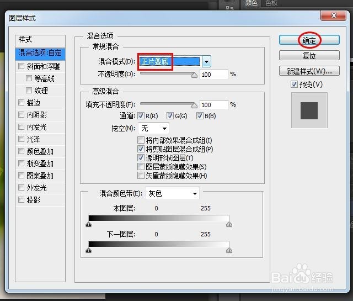Check 将内部效果混合成组(I)

click(141, 140)
